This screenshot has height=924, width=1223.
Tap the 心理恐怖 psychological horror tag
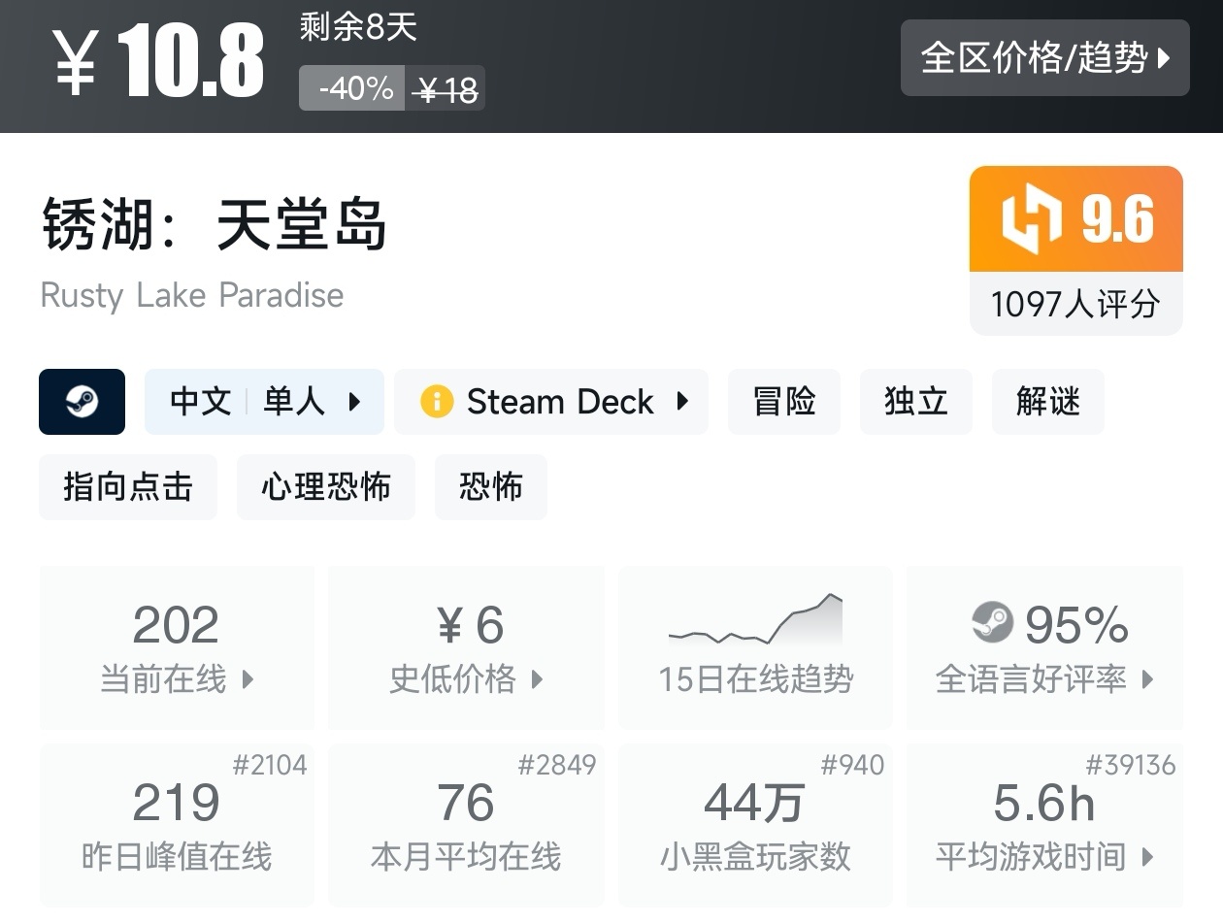(326, 486)
